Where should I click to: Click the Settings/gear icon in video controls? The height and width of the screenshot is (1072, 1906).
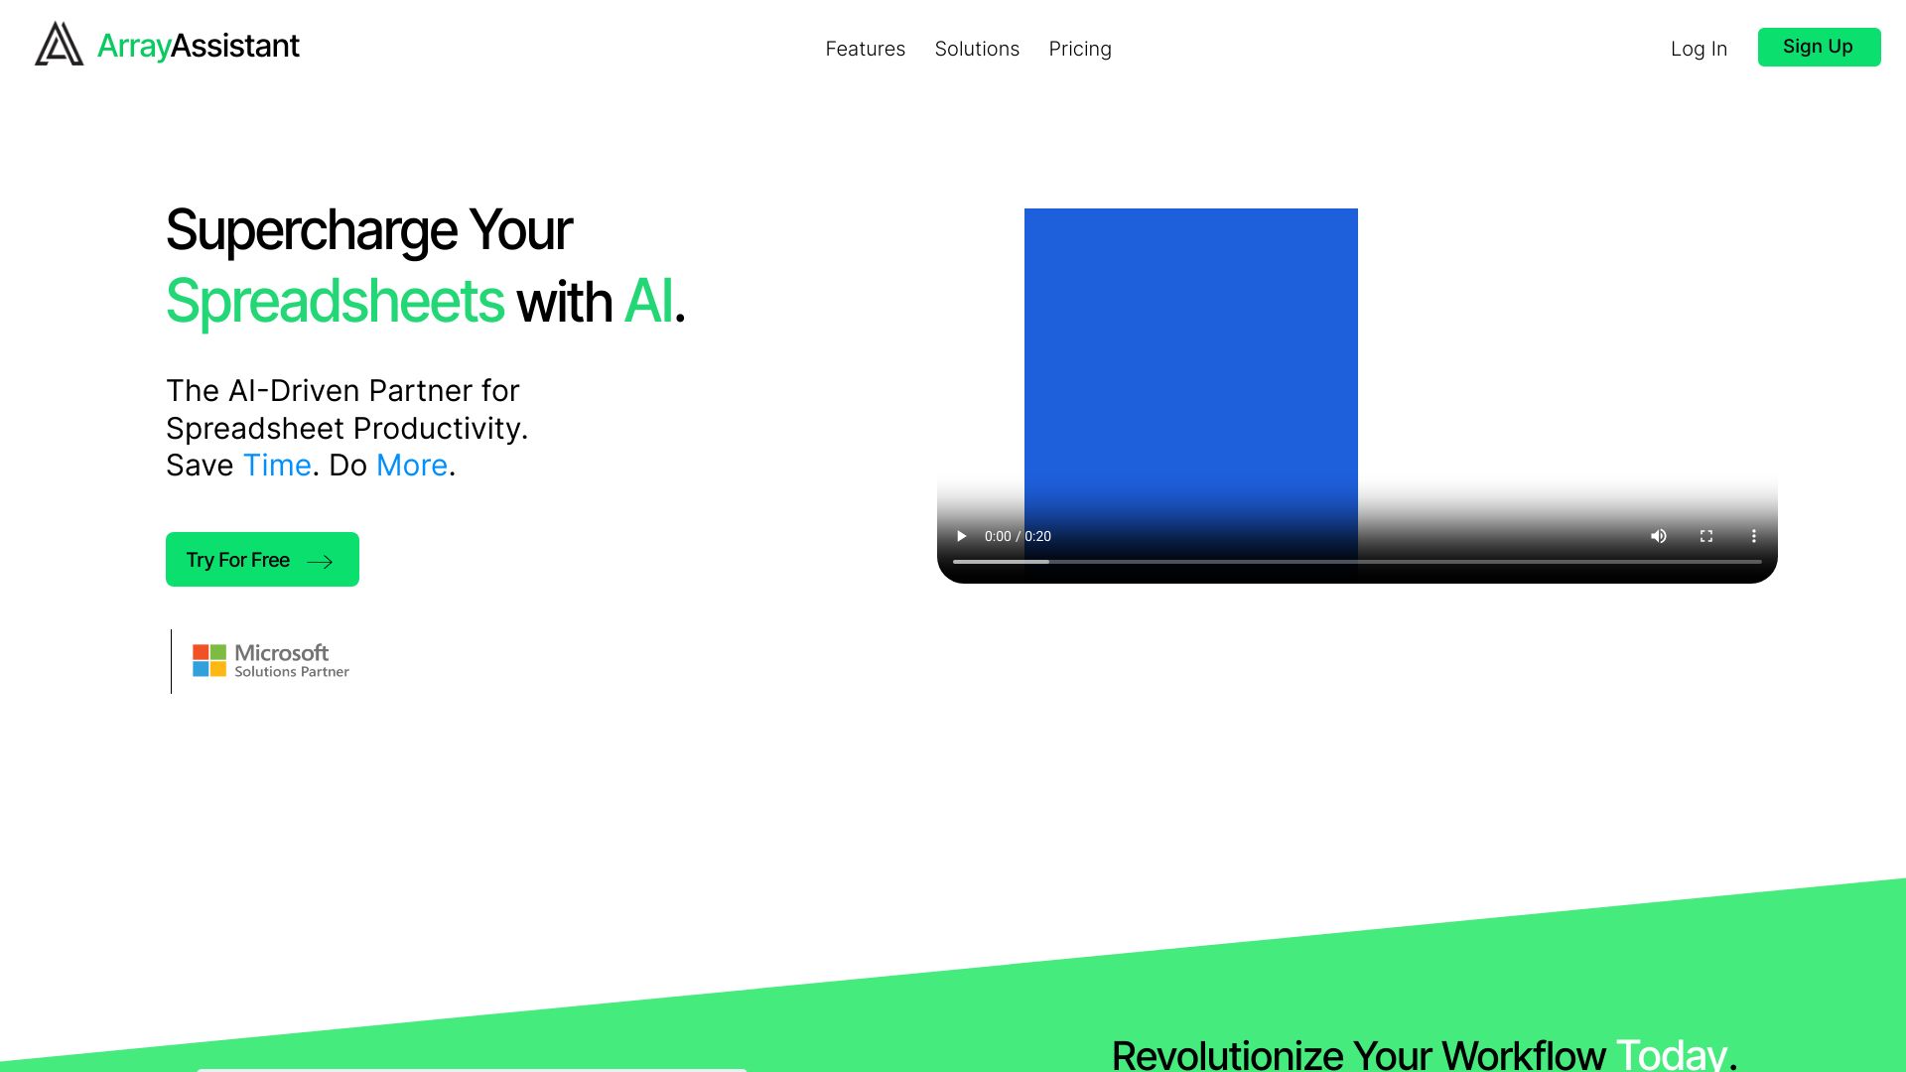click(x=1754, y=537)
